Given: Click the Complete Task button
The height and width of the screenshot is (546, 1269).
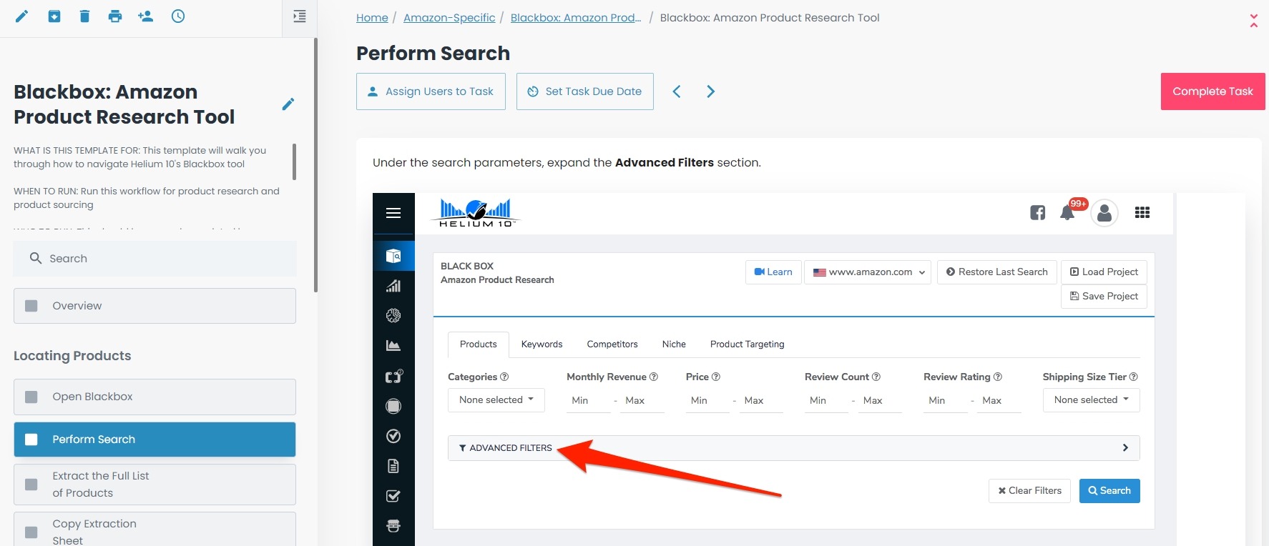Looking at the screenshot, I should tap(1212, 91).
